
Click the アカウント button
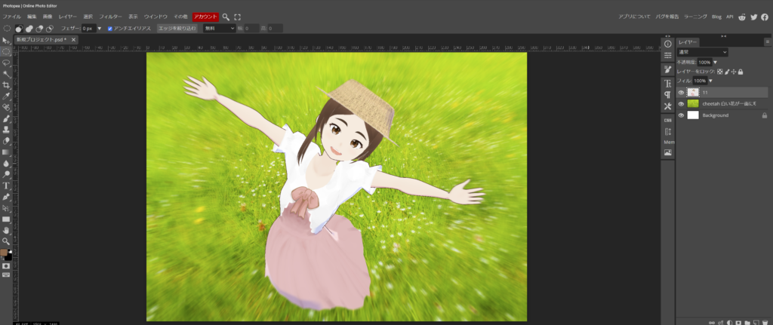(205, 16)
